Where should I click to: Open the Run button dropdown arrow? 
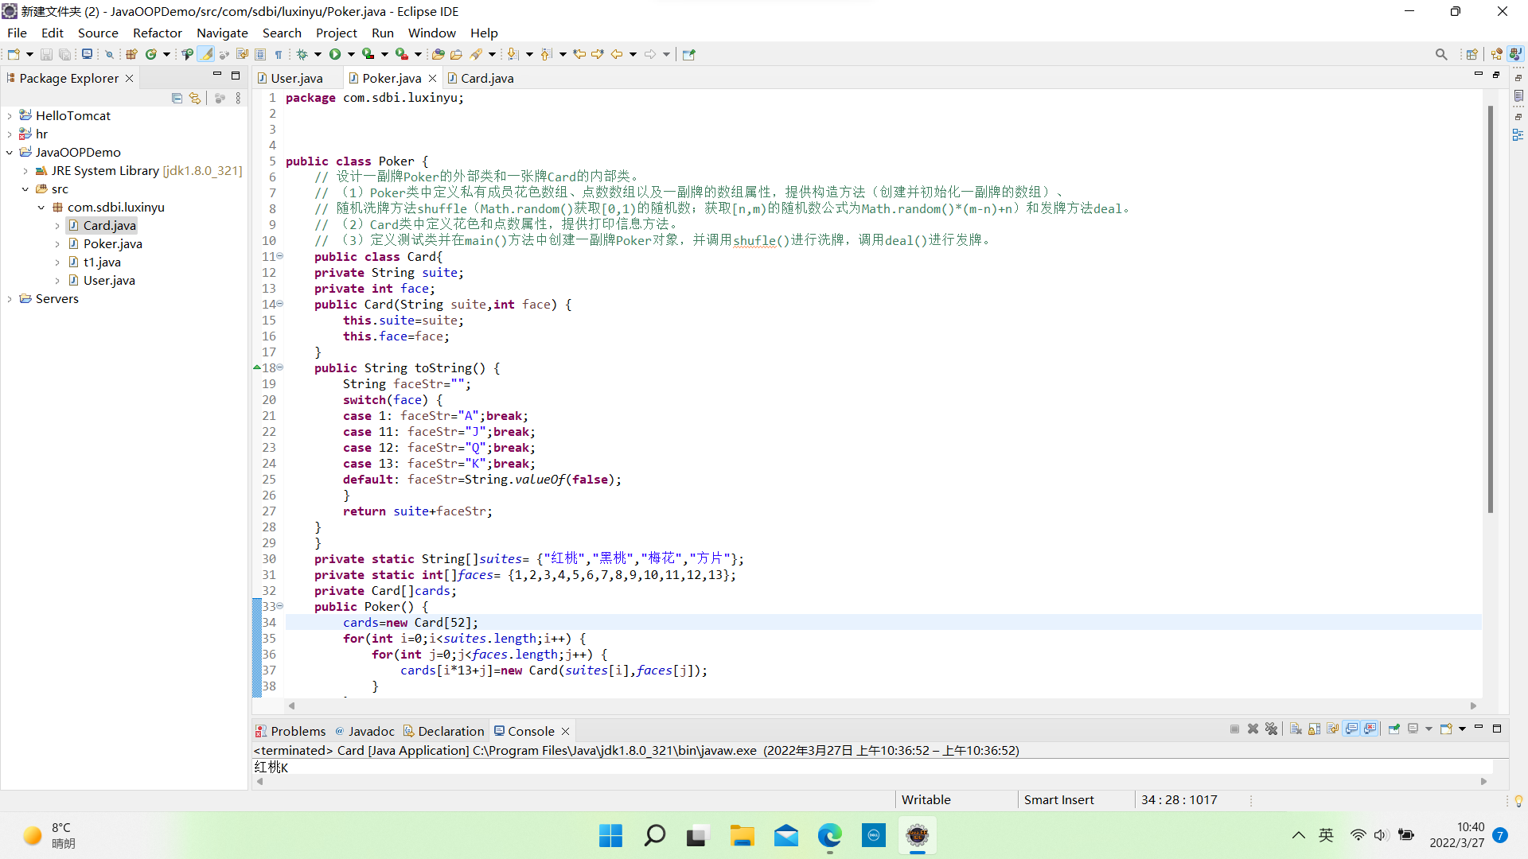(x=350, y=54)
